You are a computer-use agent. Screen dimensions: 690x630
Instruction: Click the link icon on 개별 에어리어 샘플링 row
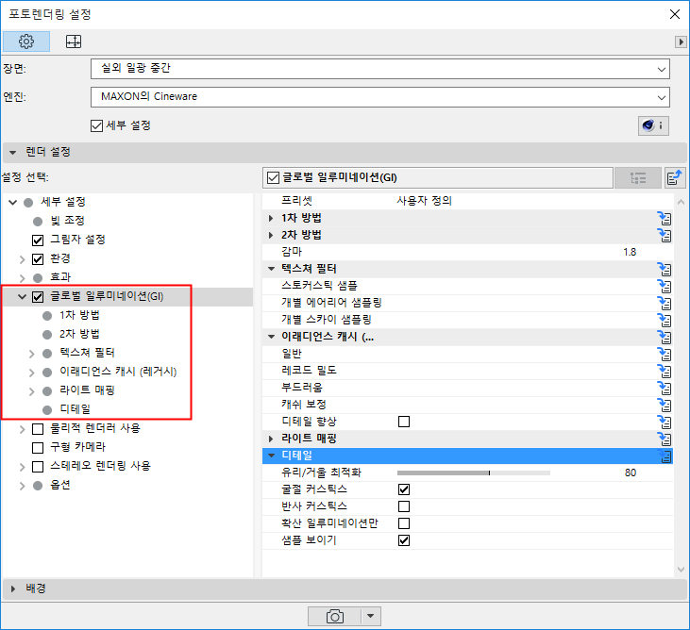[665, 303]
